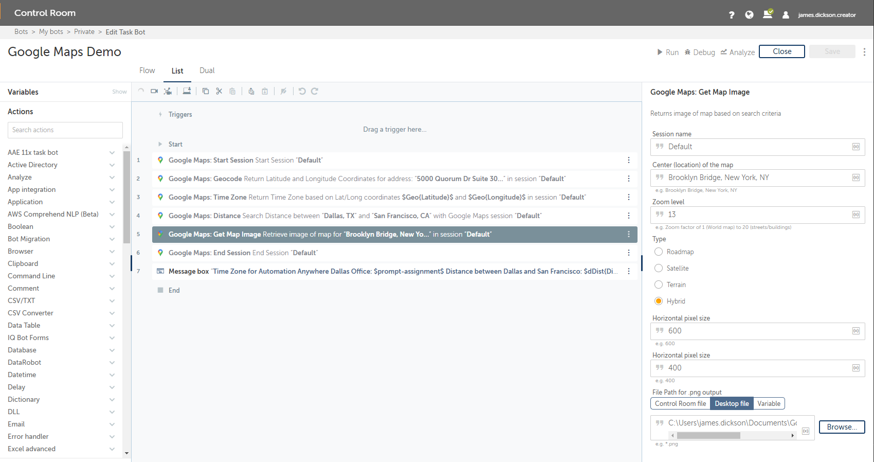Open the user profile icon in header
The image size is (874, 462).
pyautogui.click(x=786, y=15)
